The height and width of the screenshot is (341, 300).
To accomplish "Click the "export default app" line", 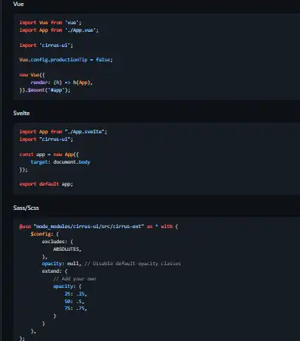I will point(46,184).
